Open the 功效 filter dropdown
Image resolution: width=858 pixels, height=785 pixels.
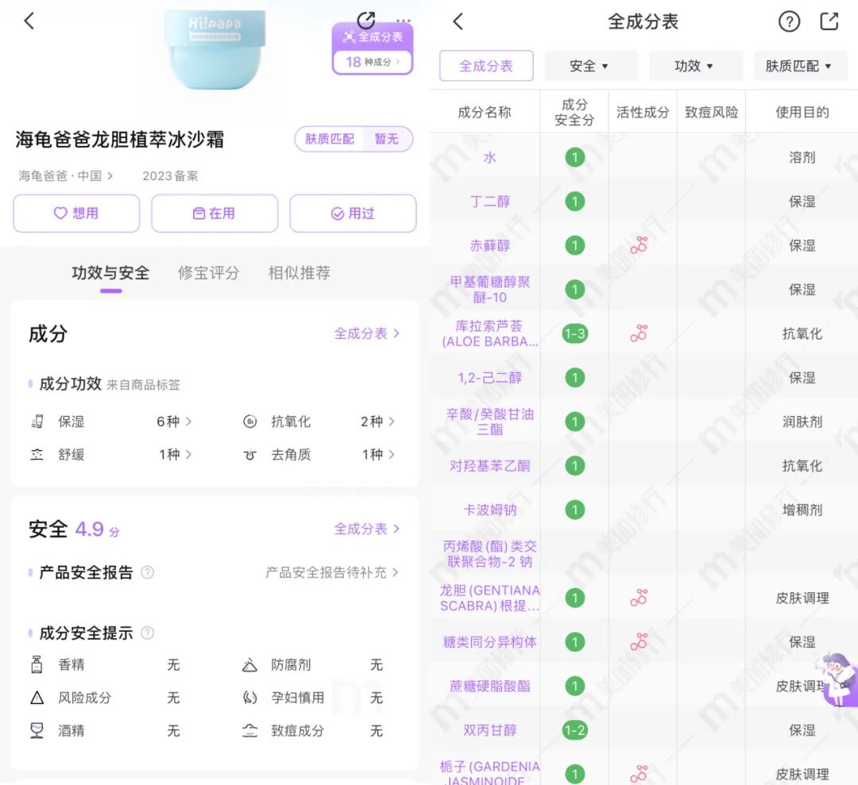click(x=695, y=66)
